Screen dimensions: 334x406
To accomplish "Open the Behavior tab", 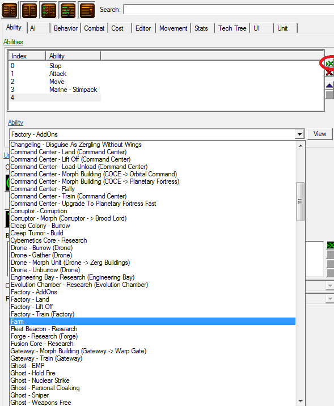I will click(66, 28).
